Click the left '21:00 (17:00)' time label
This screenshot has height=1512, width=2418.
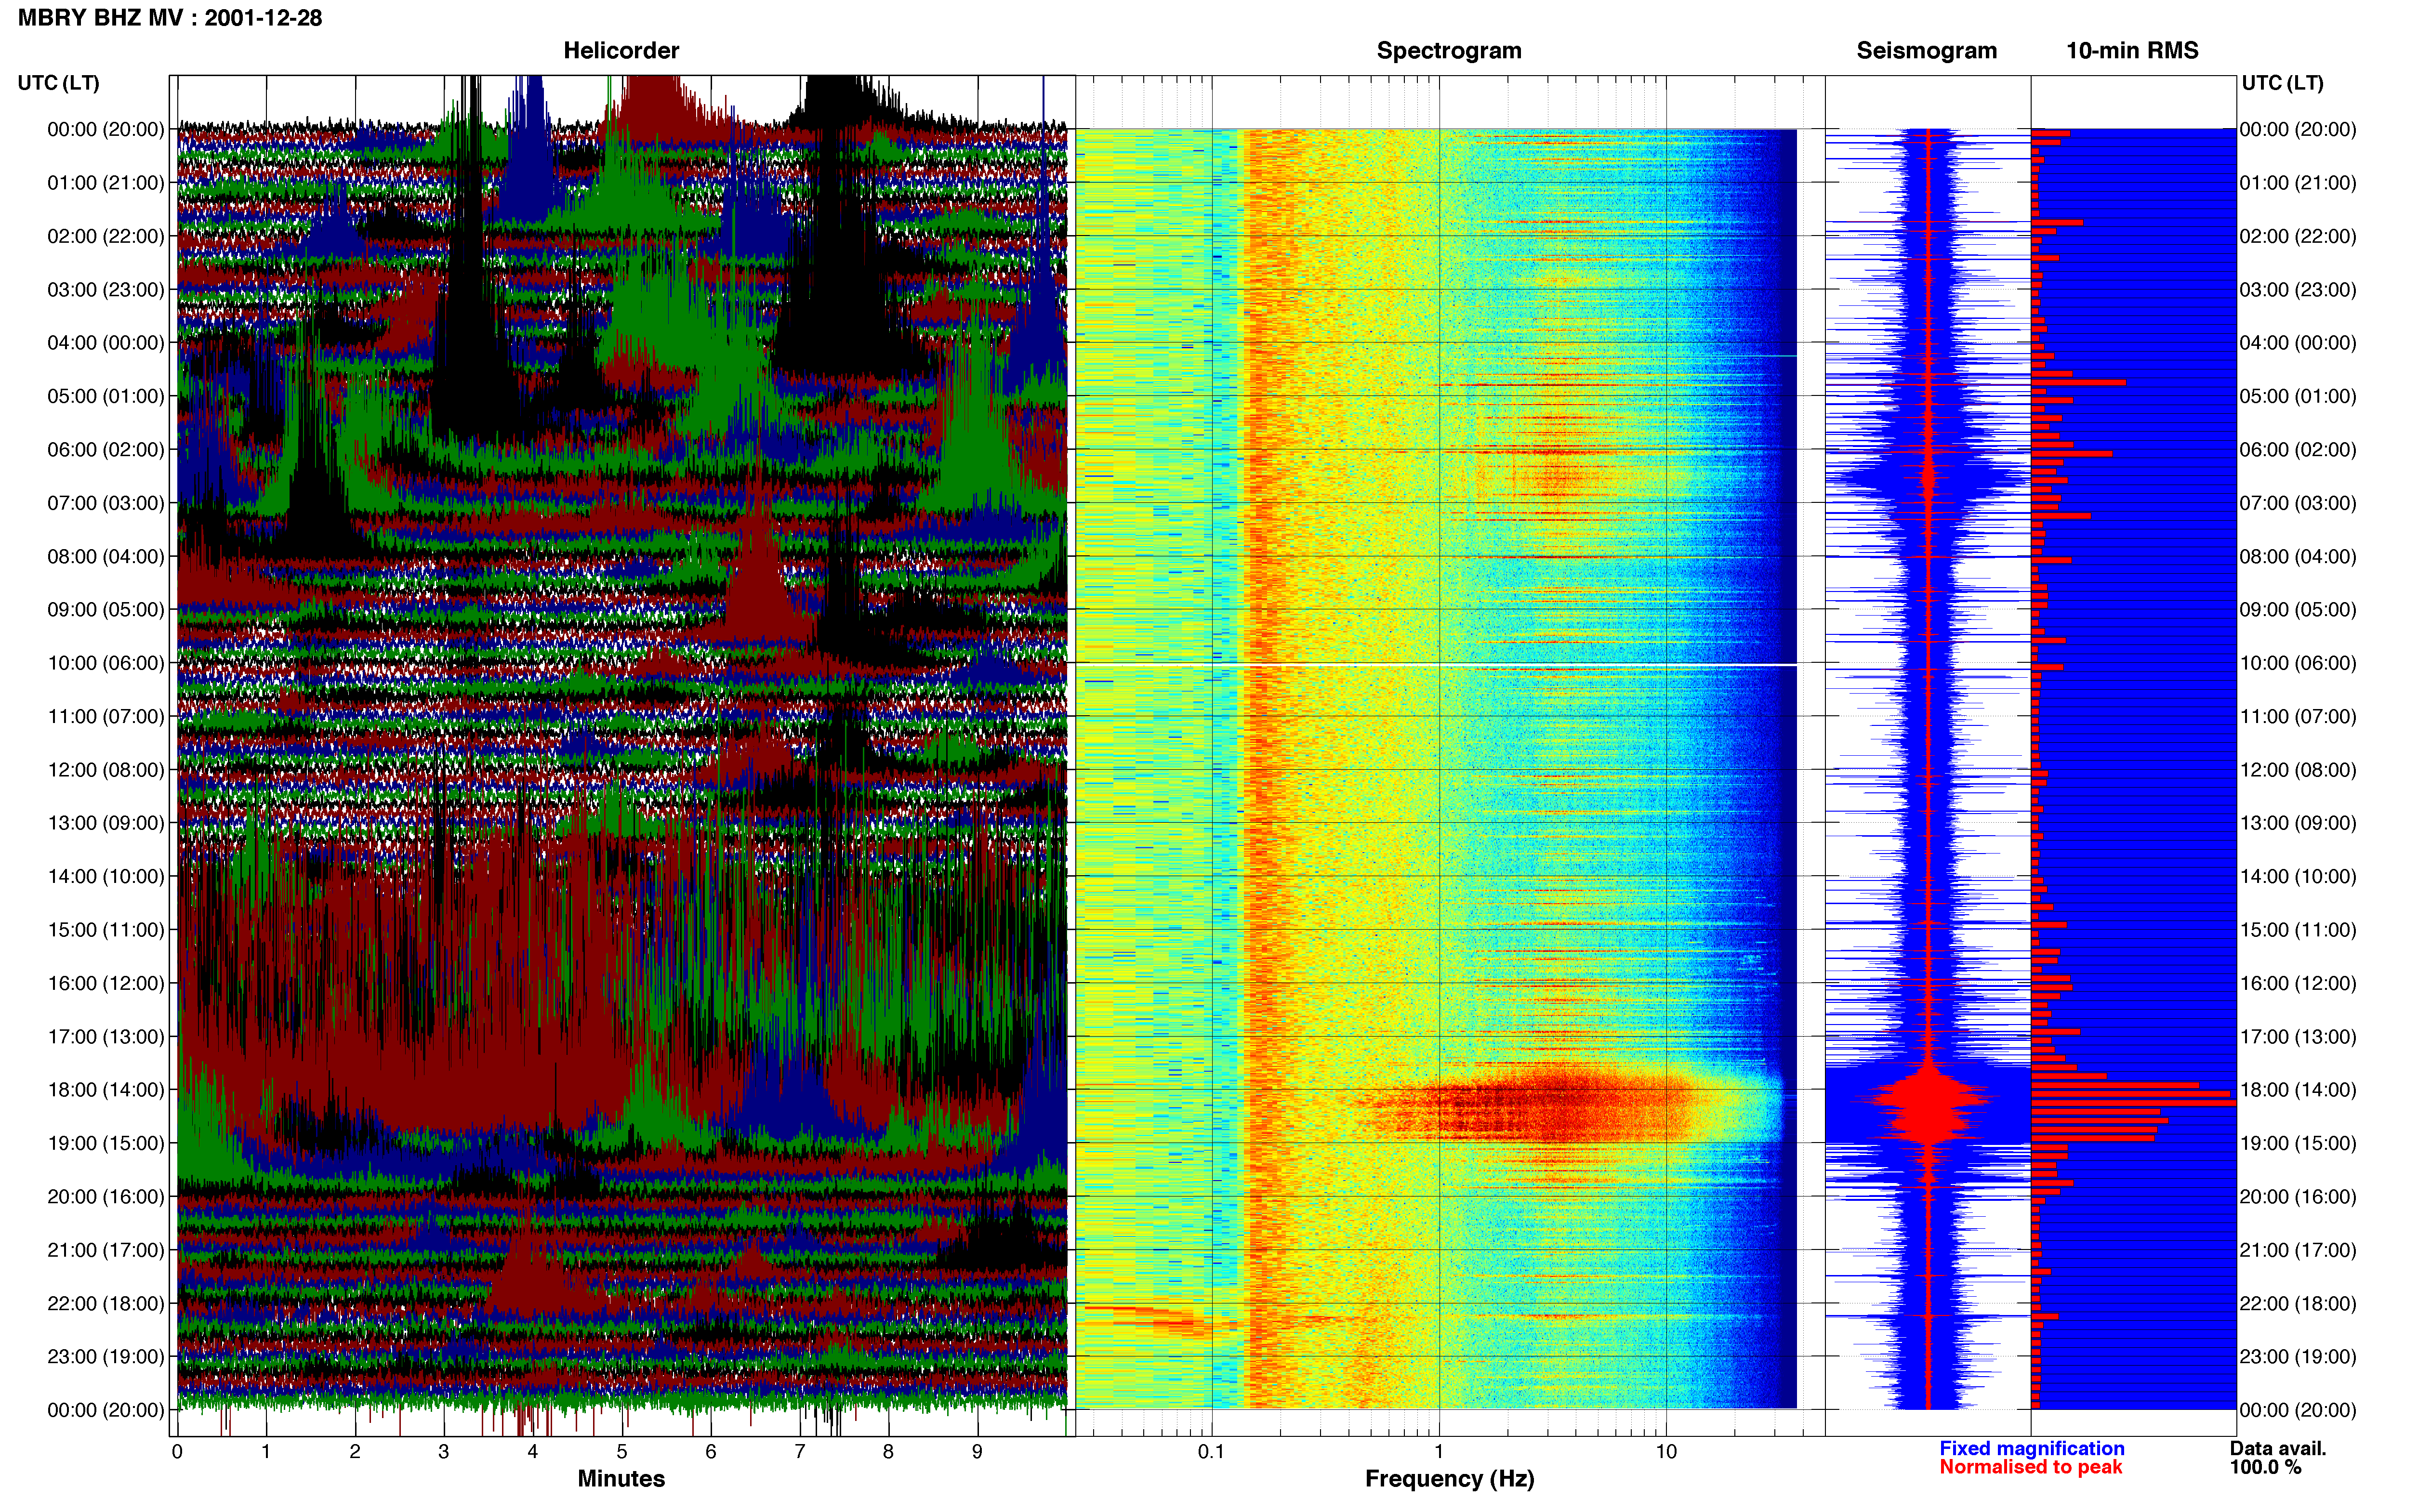106,1250
